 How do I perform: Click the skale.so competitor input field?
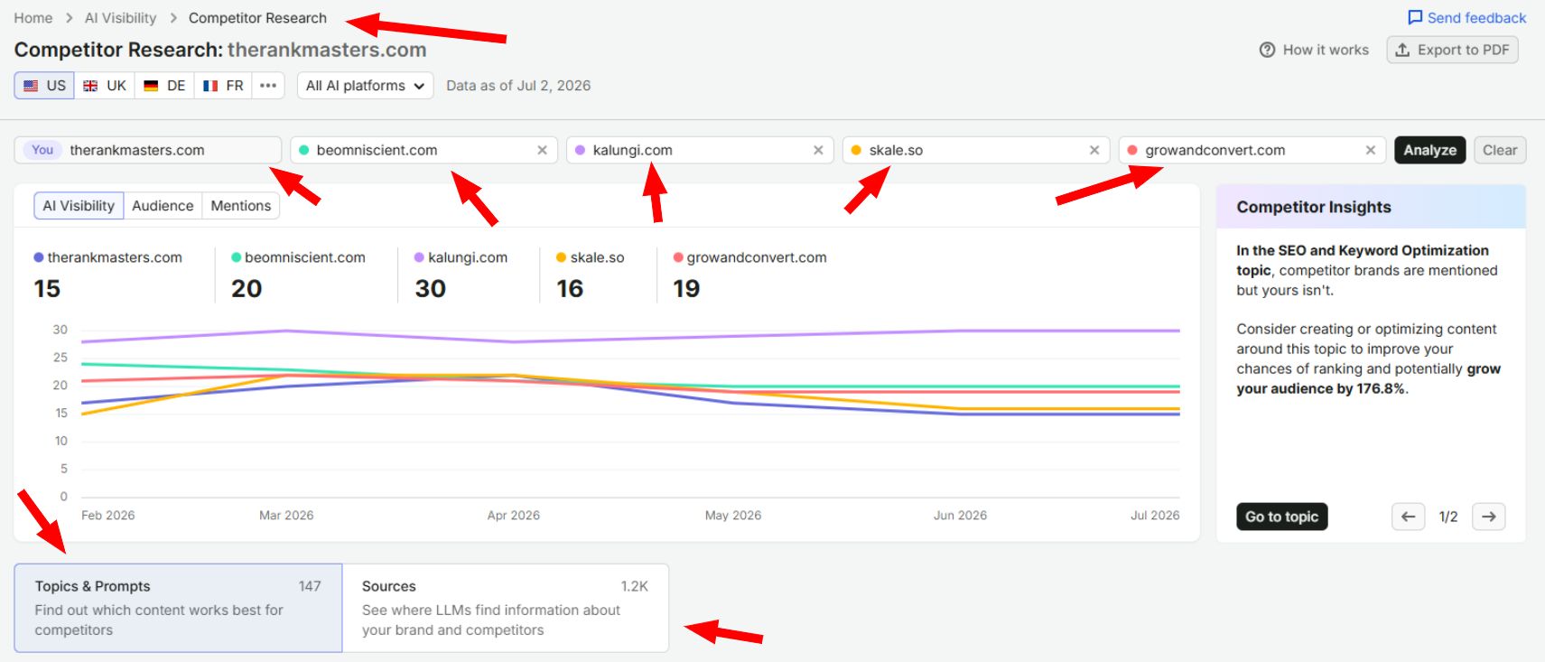[x=976, y=150]
